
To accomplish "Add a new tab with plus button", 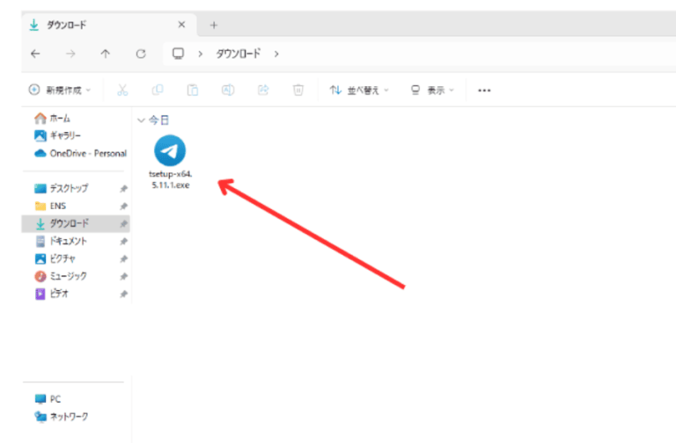I will (214, 25).
